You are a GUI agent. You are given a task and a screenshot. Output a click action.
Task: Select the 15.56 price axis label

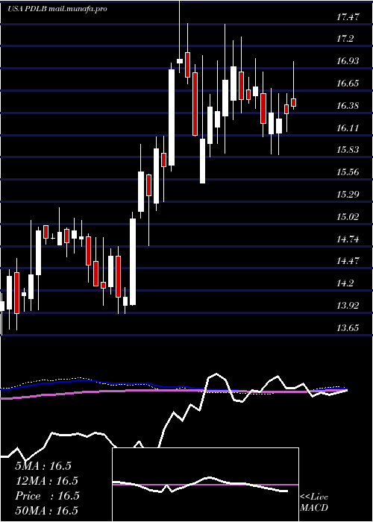click(348, 172)
